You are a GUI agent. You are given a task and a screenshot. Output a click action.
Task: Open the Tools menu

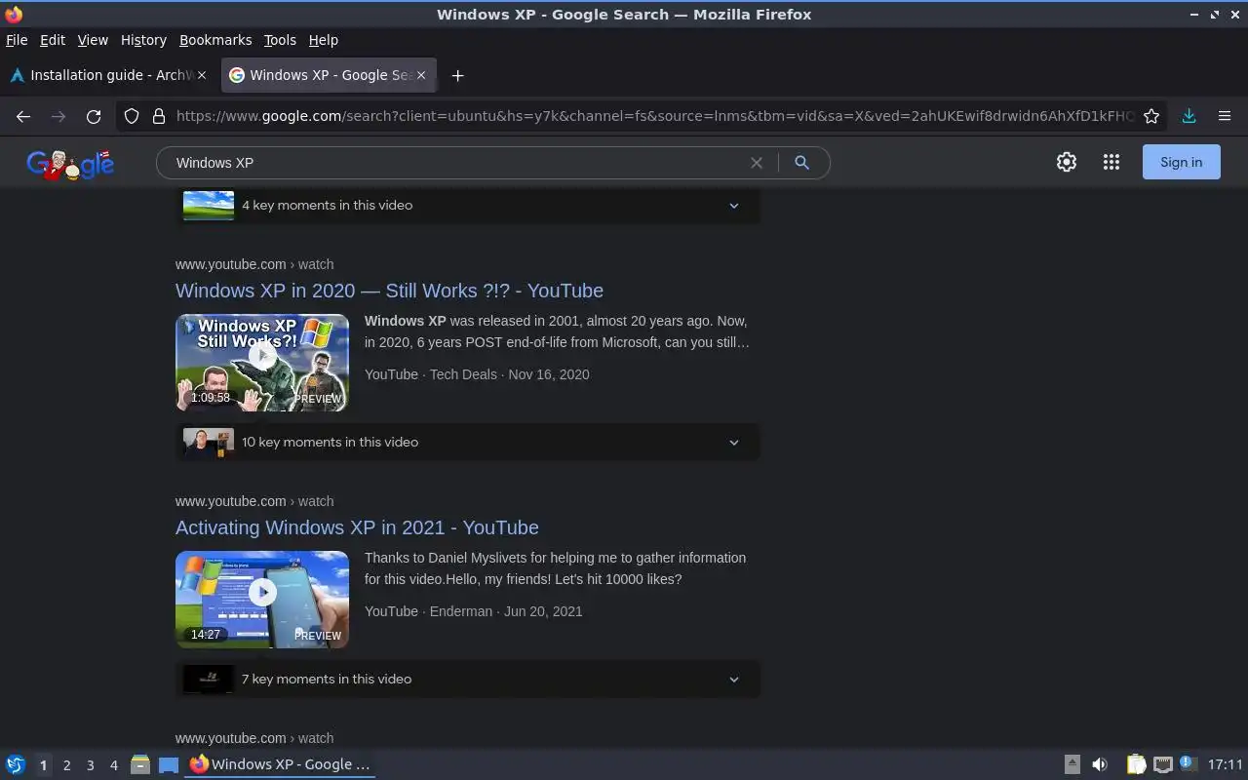pyautogui.click(x=280, y=40)
